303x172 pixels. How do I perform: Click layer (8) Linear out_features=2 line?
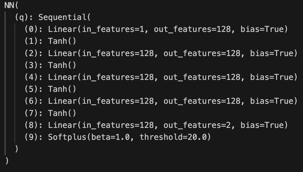pos(156,125)
